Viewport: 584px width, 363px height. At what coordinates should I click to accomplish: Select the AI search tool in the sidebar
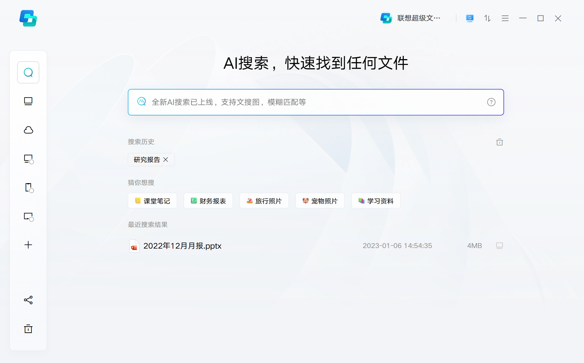pyautogui.click(x=28, y=72)
